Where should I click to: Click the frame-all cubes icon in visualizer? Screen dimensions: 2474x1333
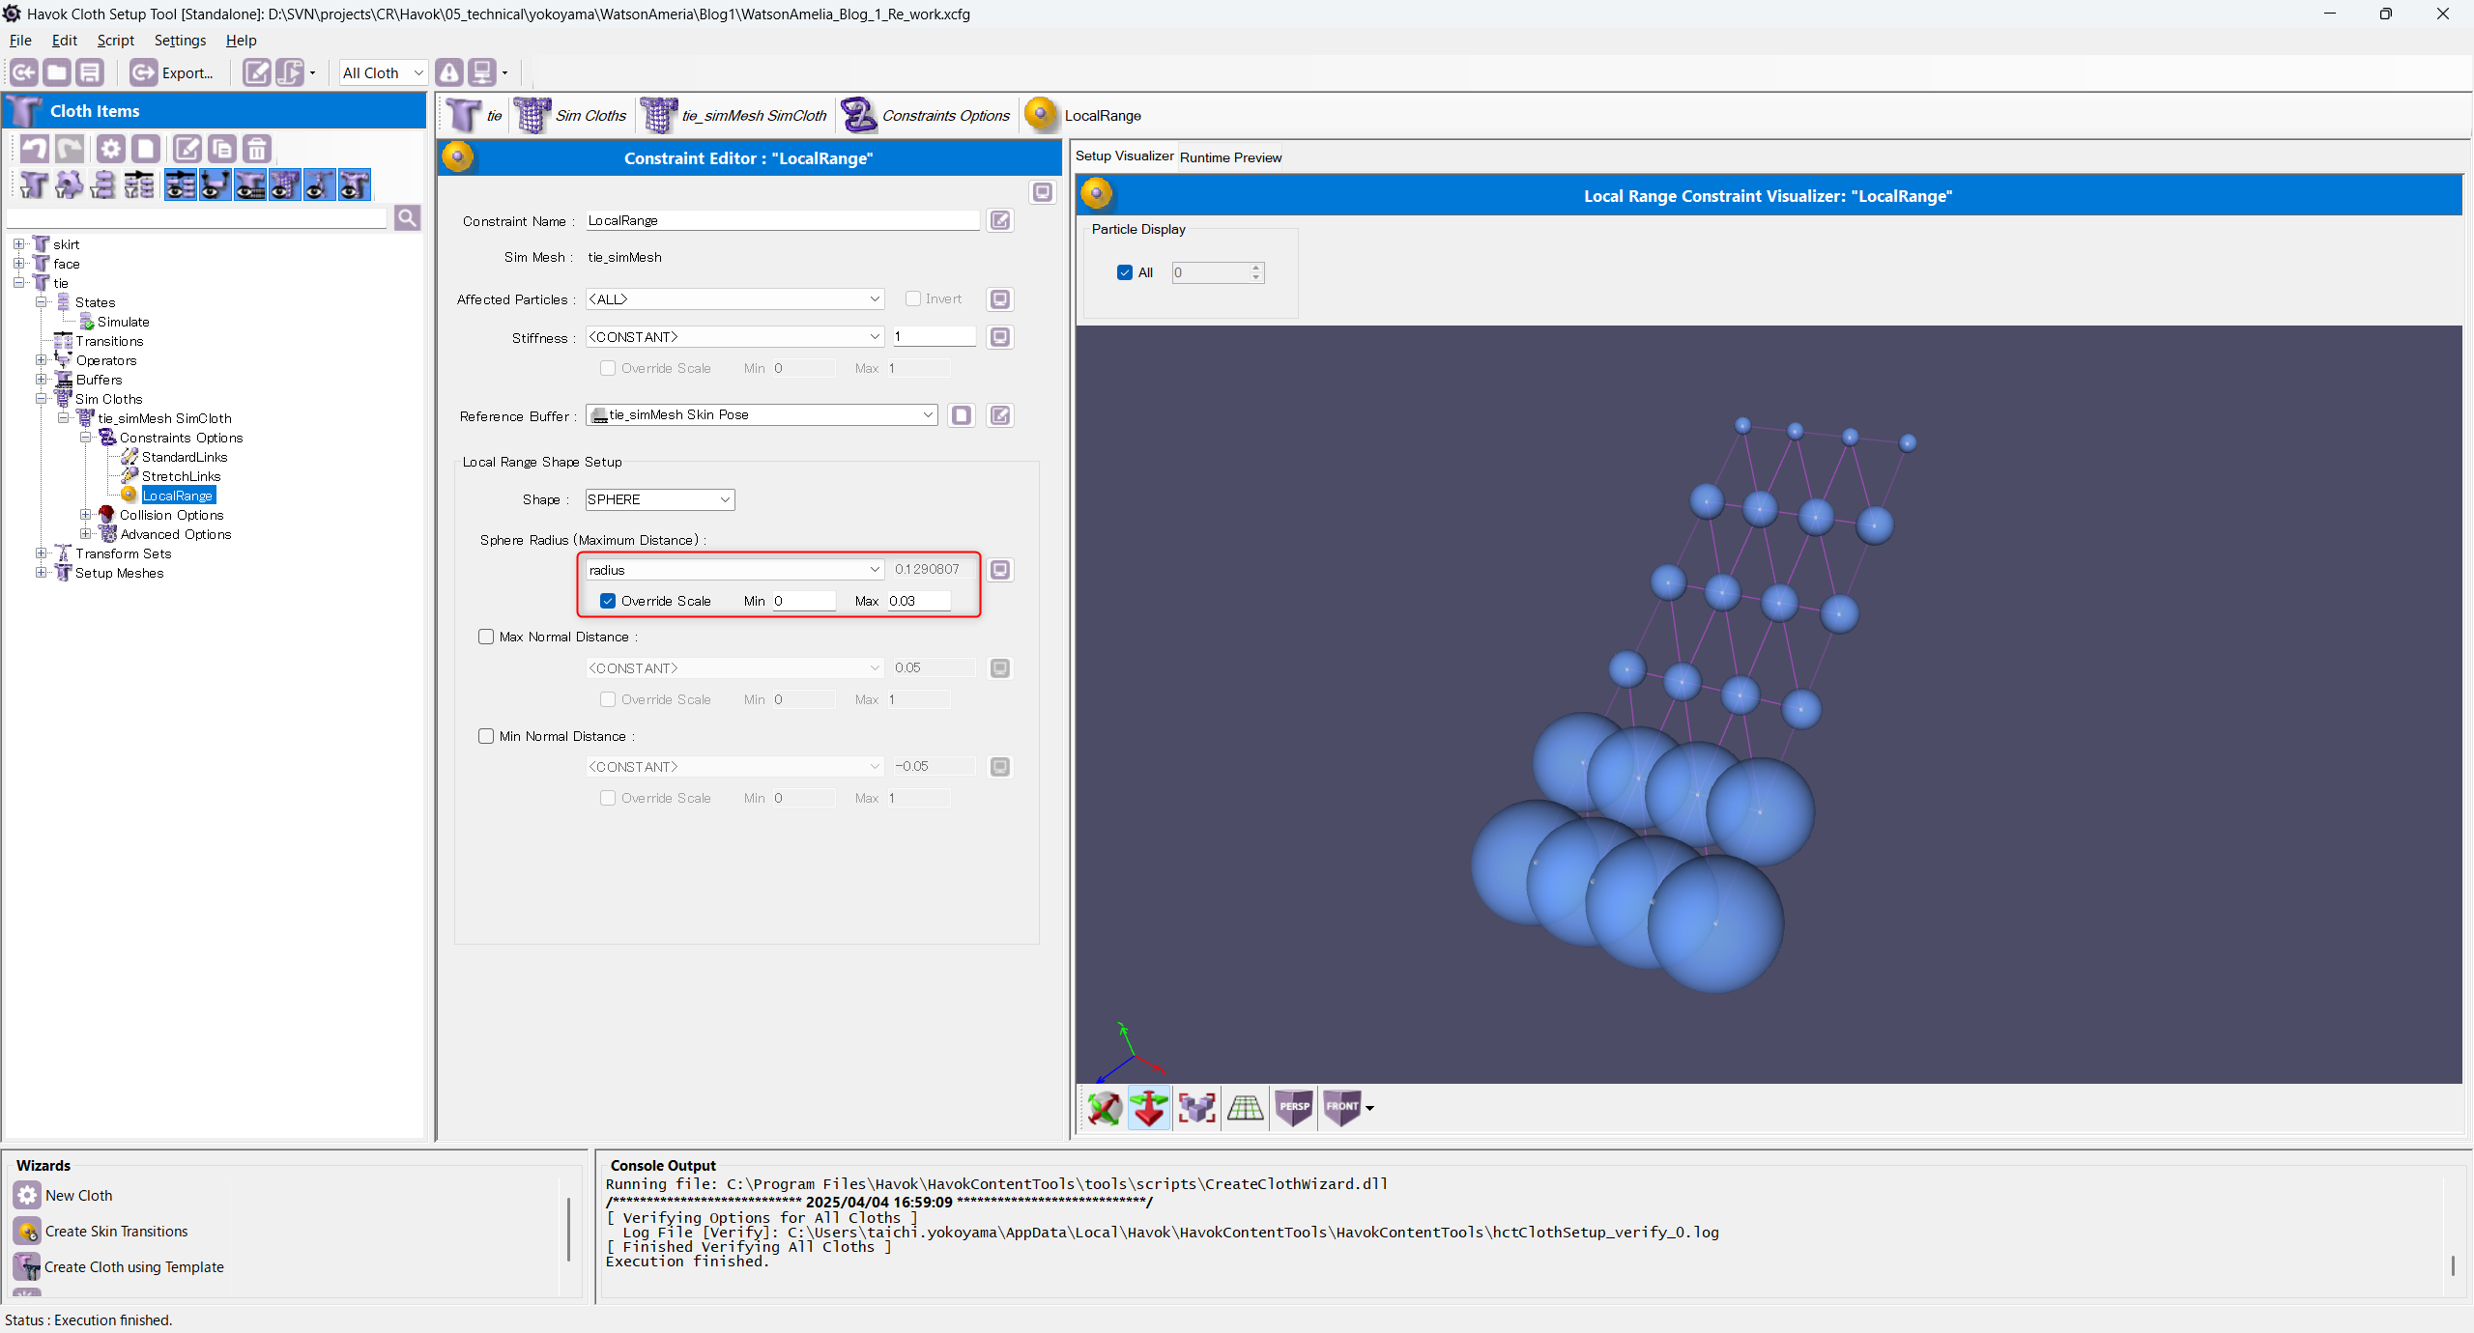1197,1108
